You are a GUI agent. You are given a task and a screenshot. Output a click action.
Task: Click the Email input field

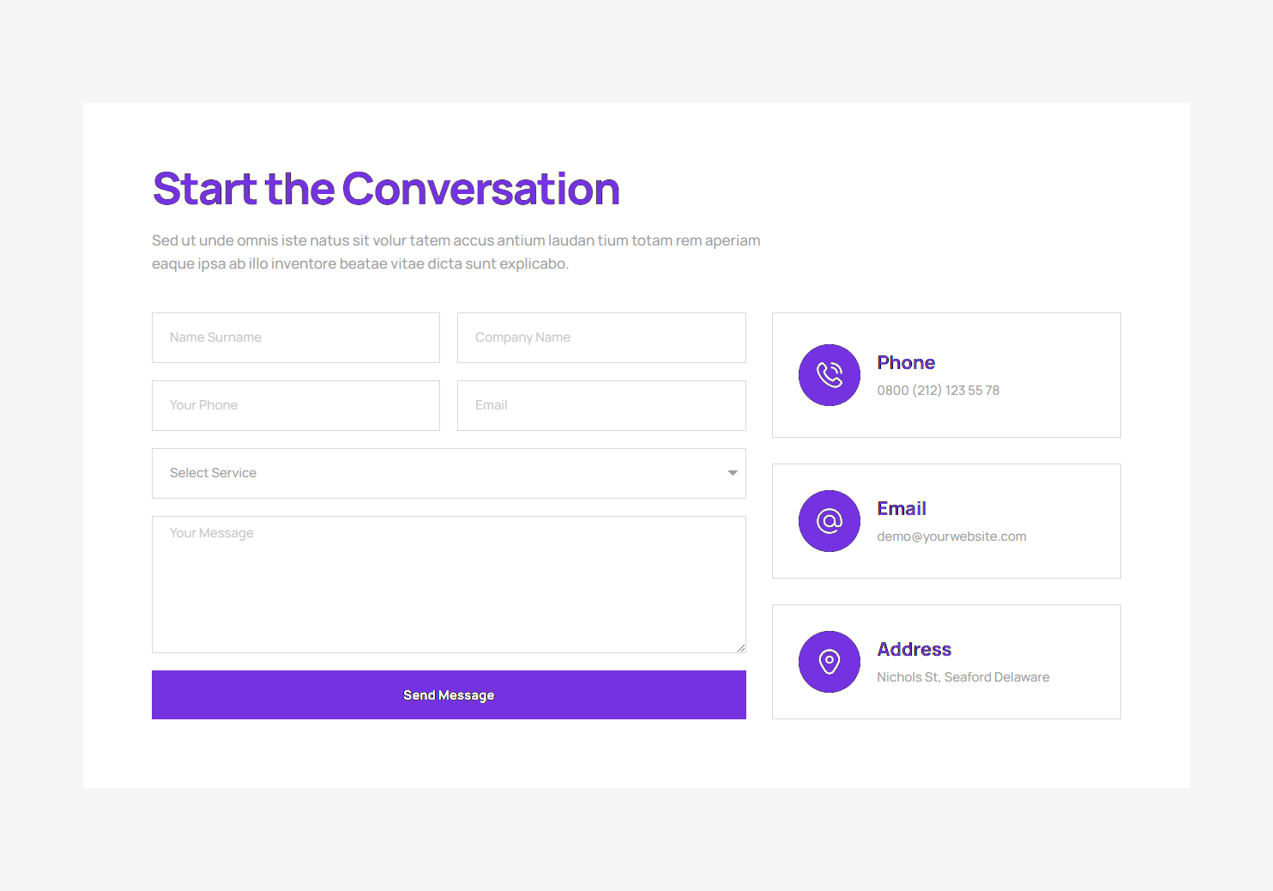coord(601,405)
